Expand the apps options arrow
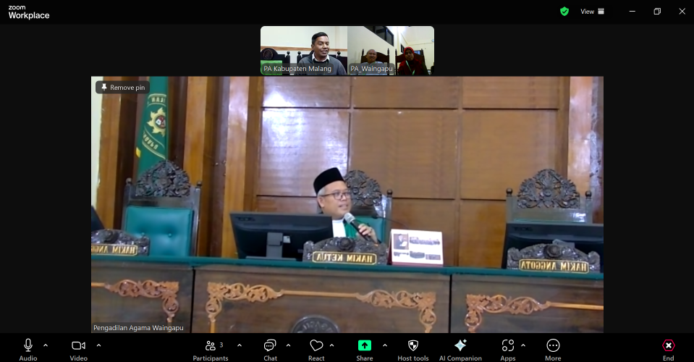 [523, 345]
